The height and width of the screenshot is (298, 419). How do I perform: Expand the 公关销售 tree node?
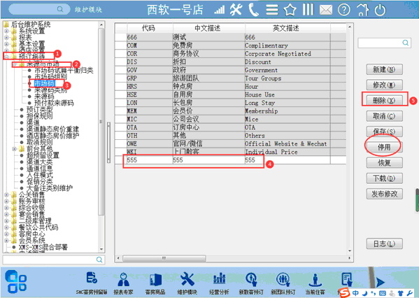click(x=6, y=195)
